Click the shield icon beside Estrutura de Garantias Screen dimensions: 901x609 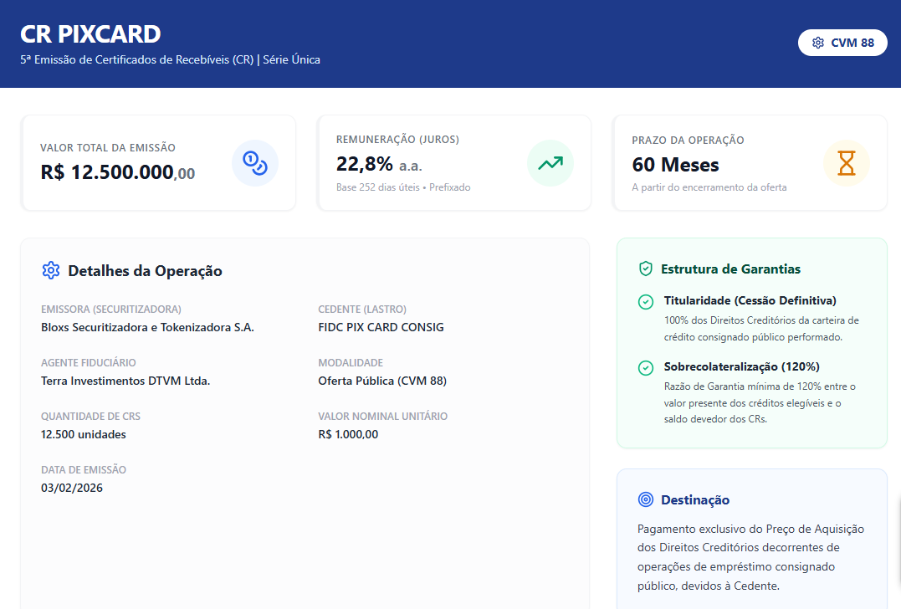point(645,269)
